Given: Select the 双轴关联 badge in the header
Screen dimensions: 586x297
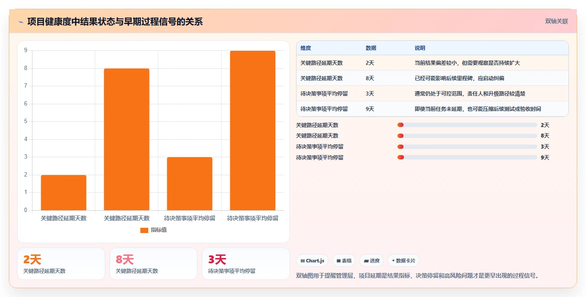Looking at the screenshot, I should [556, 21].
